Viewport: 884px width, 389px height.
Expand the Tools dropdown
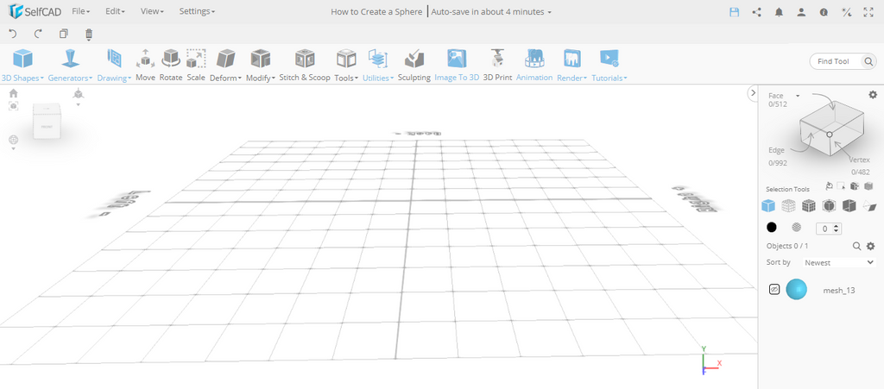tap(346, 78)
